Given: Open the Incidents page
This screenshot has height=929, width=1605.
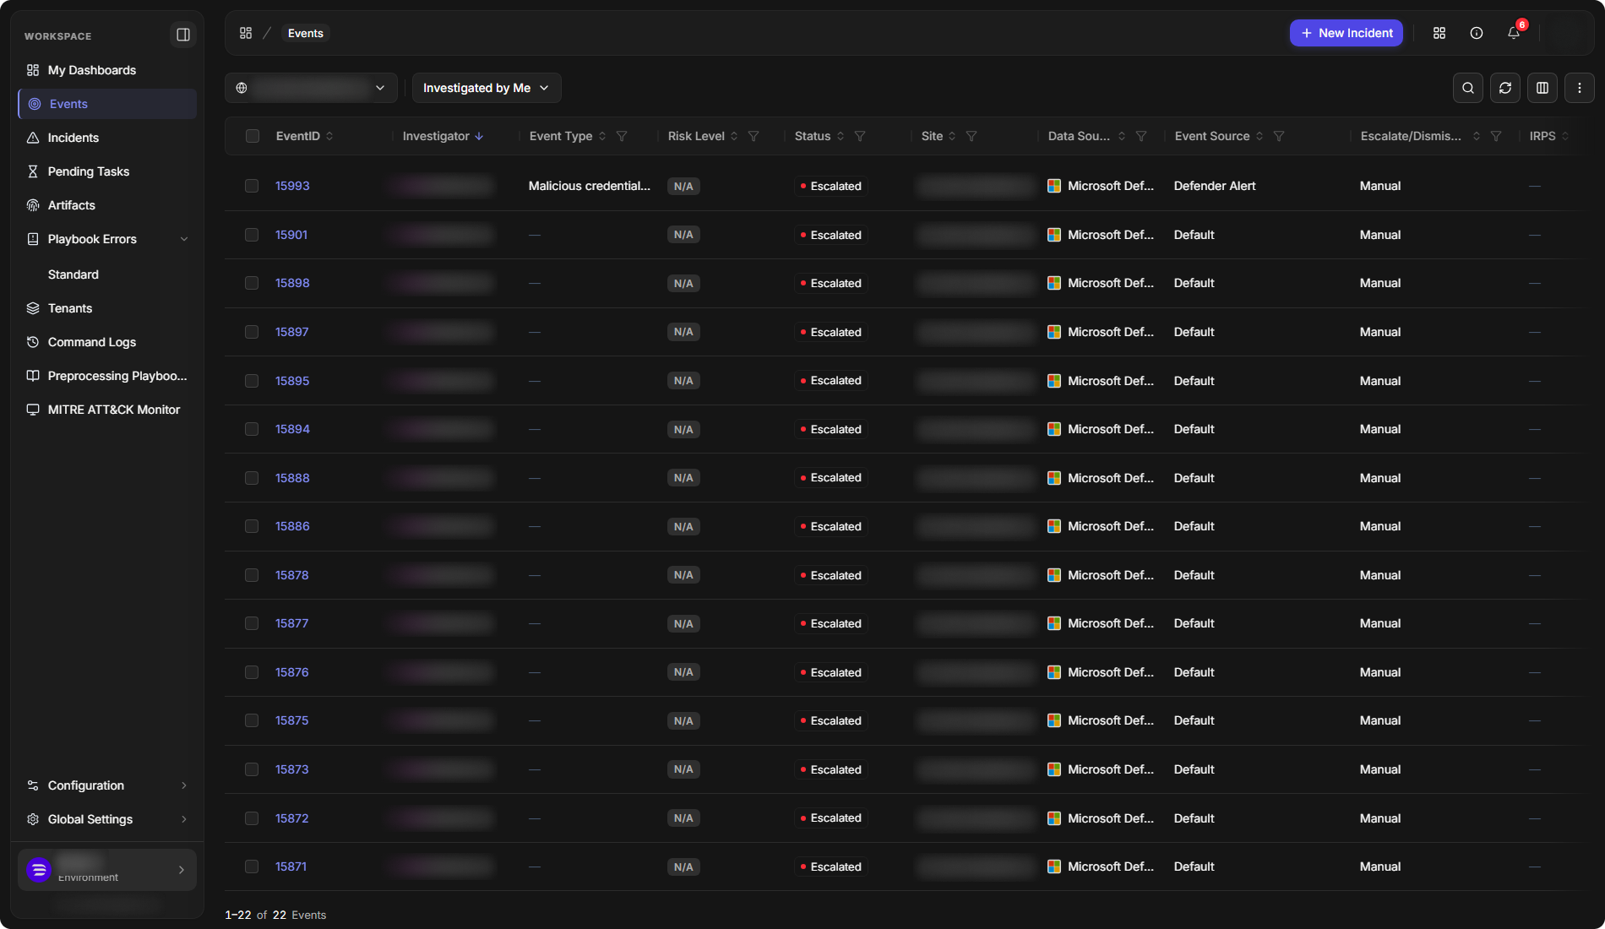Looking at the screenshot, I should pos(107,138).
